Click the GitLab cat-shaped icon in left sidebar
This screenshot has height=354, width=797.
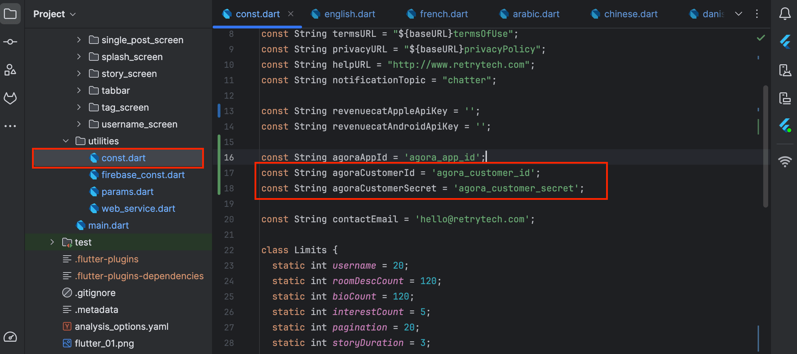coord(10,98)
